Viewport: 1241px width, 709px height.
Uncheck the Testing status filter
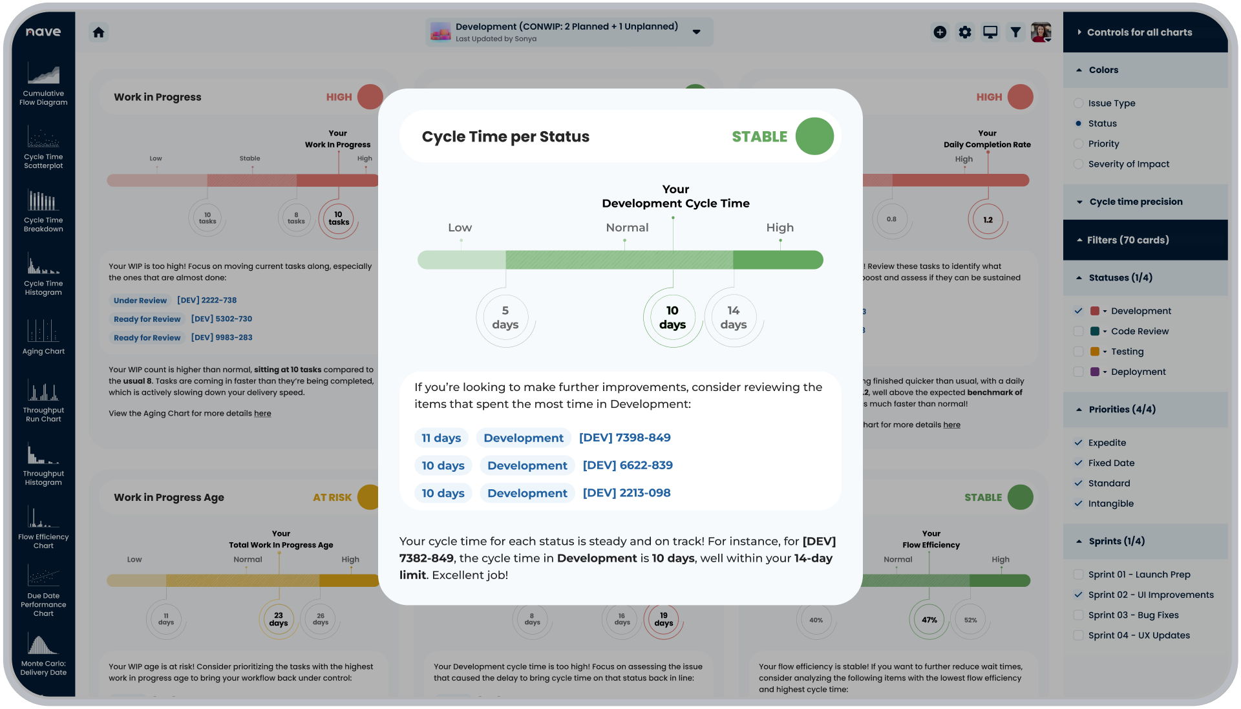1078,352
